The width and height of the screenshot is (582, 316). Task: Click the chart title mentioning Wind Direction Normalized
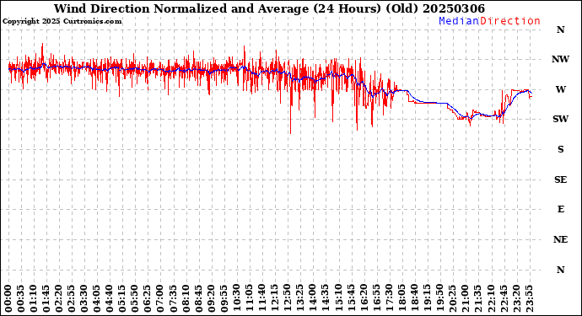[x=269, y=8]
